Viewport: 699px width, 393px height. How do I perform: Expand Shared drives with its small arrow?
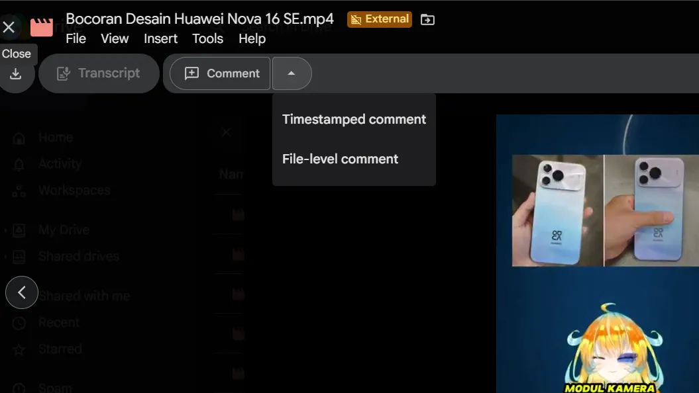pyautogui.click(x=5, y=257)
